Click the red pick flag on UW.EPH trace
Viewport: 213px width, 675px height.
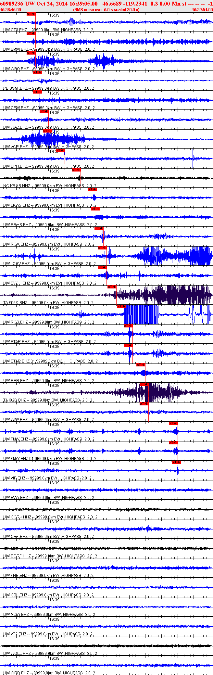point(60,150)
